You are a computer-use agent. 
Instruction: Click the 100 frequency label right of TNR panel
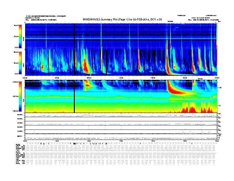pyautogui.click(x=220, y=88)
